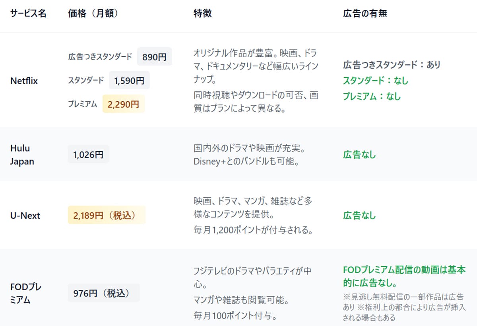Click the highlighted 2,290円 price badge
This screenshot has width=477, height=326.
[x=123, y=104]
